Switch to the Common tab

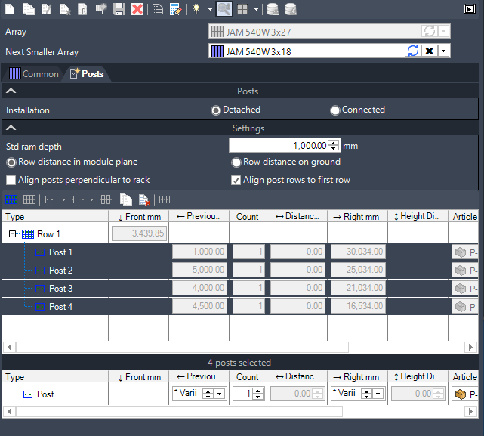point(34,74)
